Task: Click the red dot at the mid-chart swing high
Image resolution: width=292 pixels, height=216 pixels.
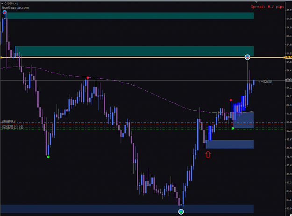Action: click(88, 78)
